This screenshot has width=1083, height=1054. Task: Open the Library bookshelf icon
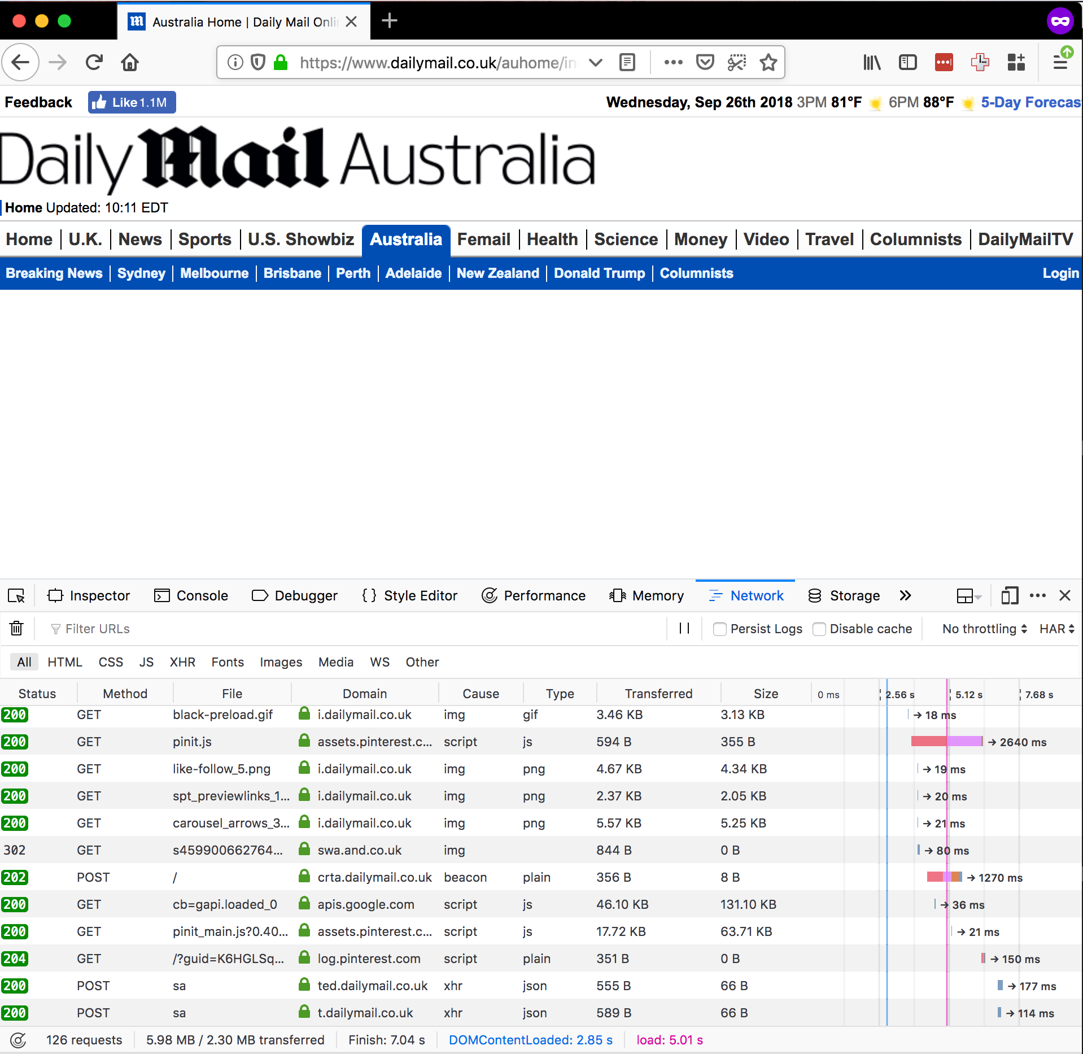point(872,62)
